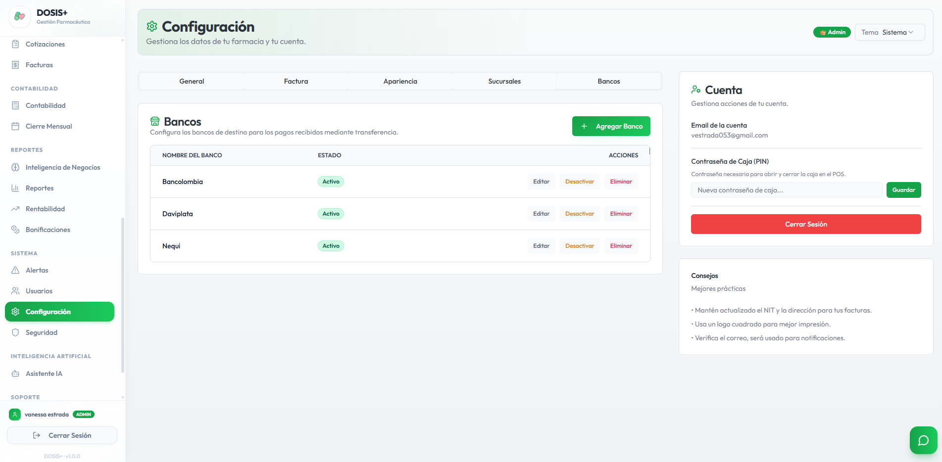Save the new cash register PIN
This screenshot has height=462, width=942.
click(903, 190)
